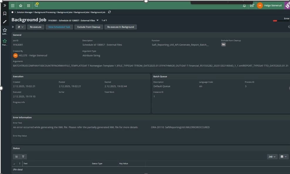
Task: Open the notifications bell
Action: pos(244,6)
